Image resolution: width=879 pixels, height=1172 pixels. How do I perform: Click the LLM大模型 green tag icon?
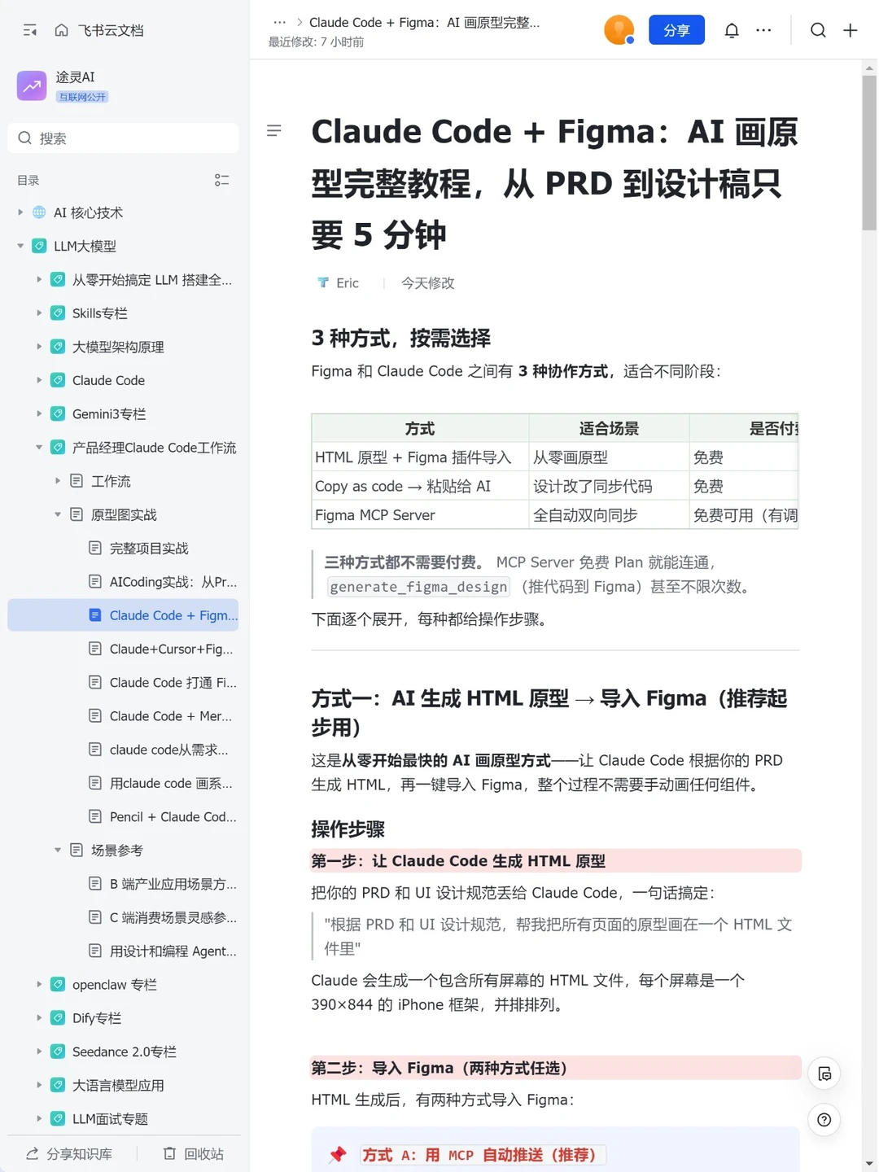[x=39, y=246]
